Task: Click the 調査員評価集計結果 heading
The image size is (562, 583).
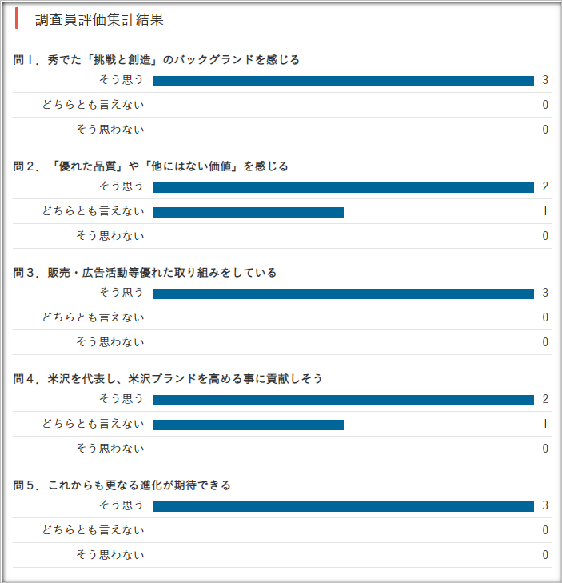Action: pos(99,19)
